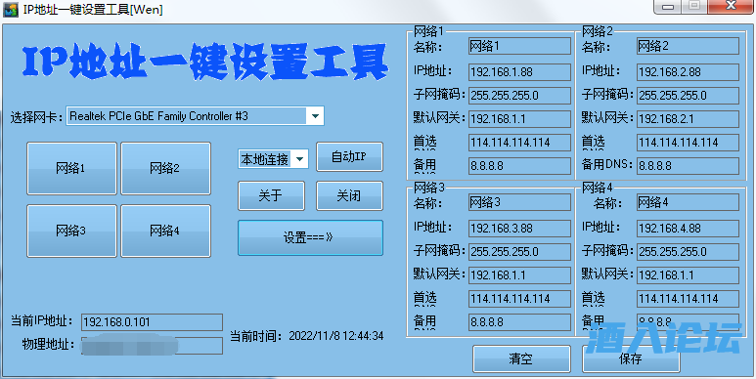Apply the 网络3 preset button
The height and width of the screenshot is (379, 756).
(x=71, y=232)
